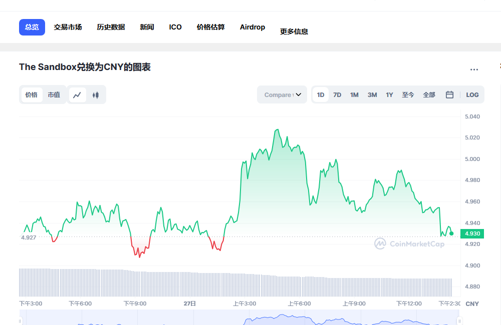
Task: Expand the Compare dropdown
Action: pyautogui.click(x=282, y=94)
